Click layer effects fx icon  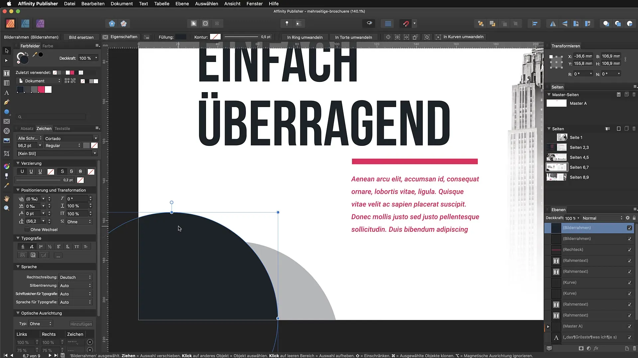596,348
